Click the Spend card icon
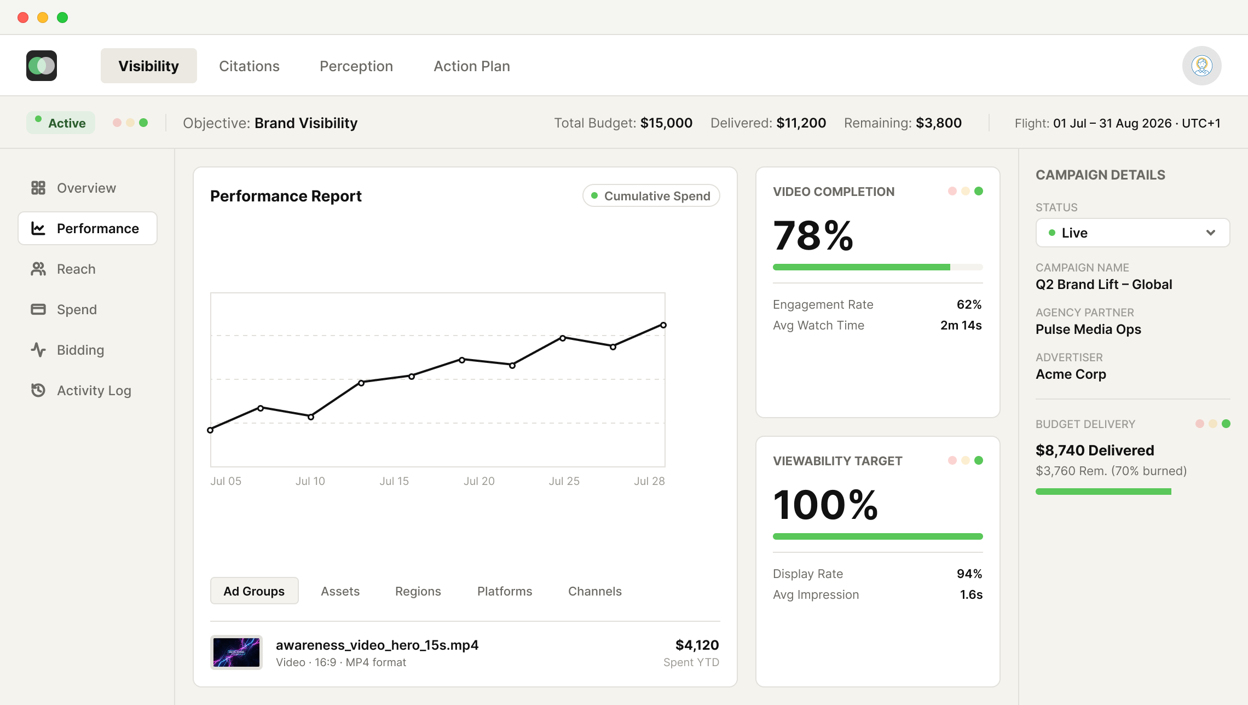The image size is (1248, 705). point(38,309)
